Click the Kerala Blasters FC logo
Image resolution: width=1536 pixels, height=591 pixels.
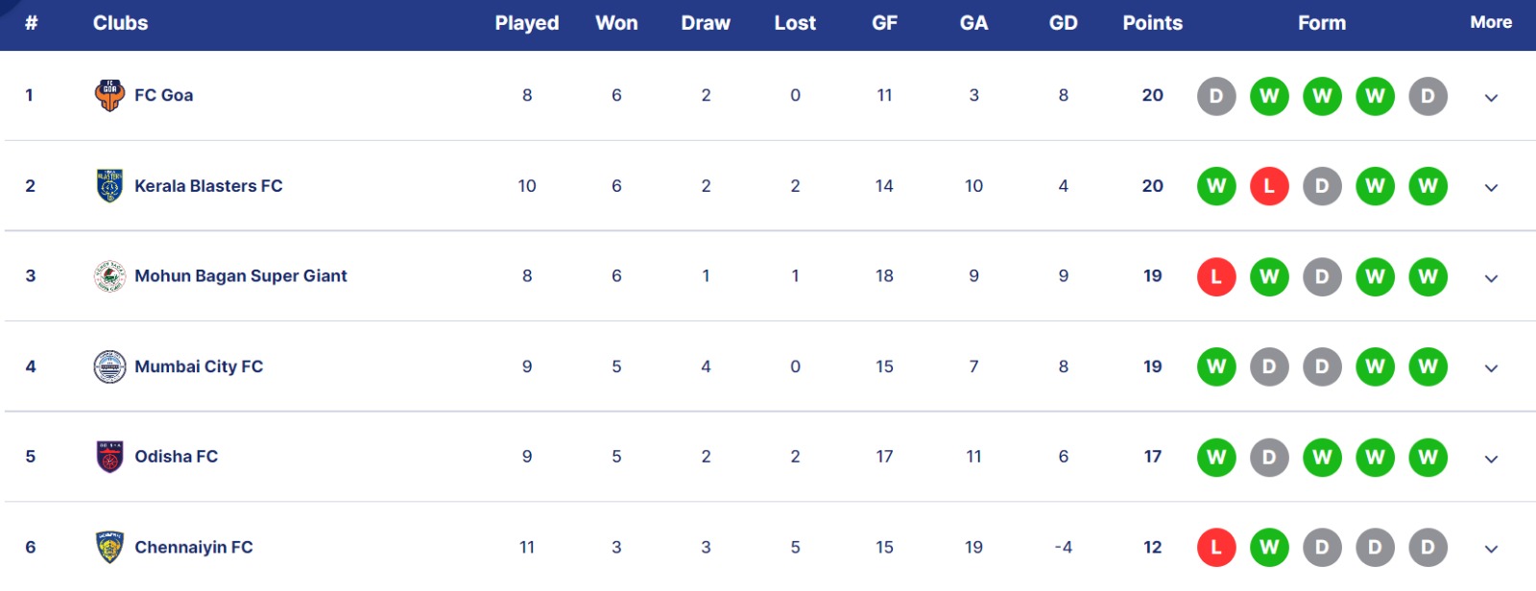click(109, 185)
